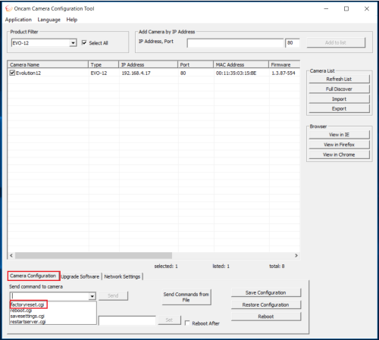Click the horizontal scrollbar left arrow
This screenshot has height=340, width=379.
11,255
